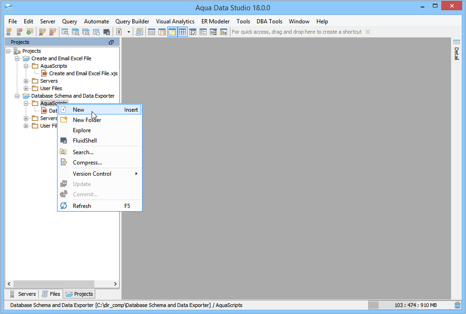This screenshot has height=314, width=466.
Task: Collapse the Create and Email Excel File project
Action: tap(17, 58)
